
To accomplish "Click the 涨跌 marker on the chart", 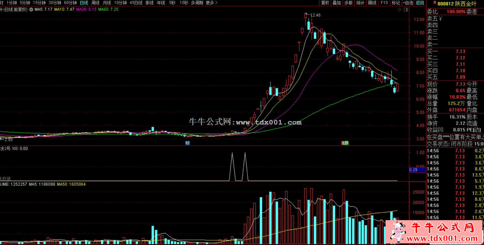I will click(345, 143).
